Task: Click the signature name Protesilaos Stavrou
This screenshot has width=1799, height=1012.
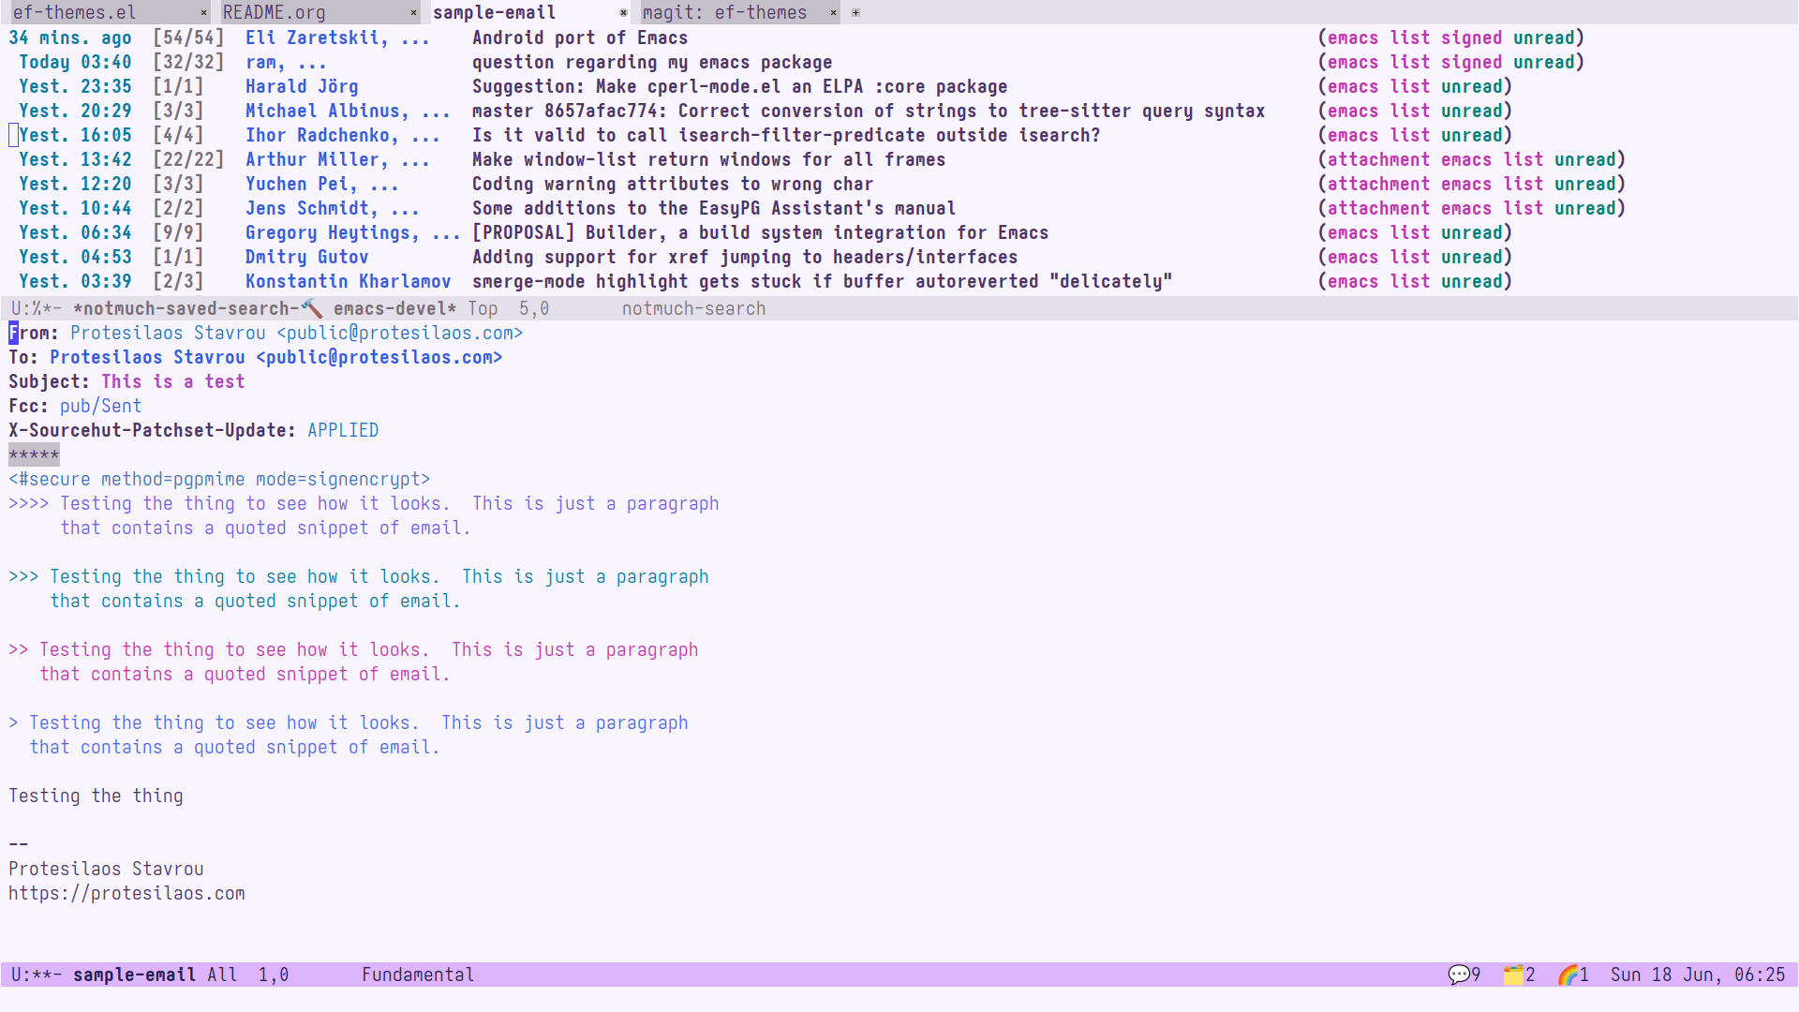Action: pos(106,869)
